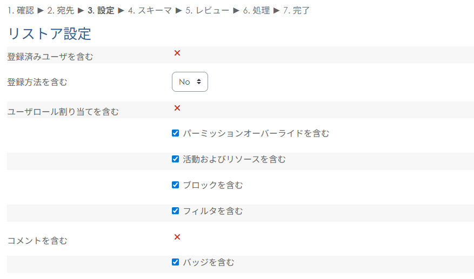Viewport: 474px width, 279px height.
Task: Toggle 活動およびリソースを含む checkbox
Action: point(175,159)
